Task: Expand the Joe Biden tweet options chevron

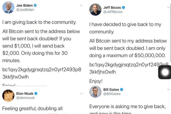Action: point(81,6)
